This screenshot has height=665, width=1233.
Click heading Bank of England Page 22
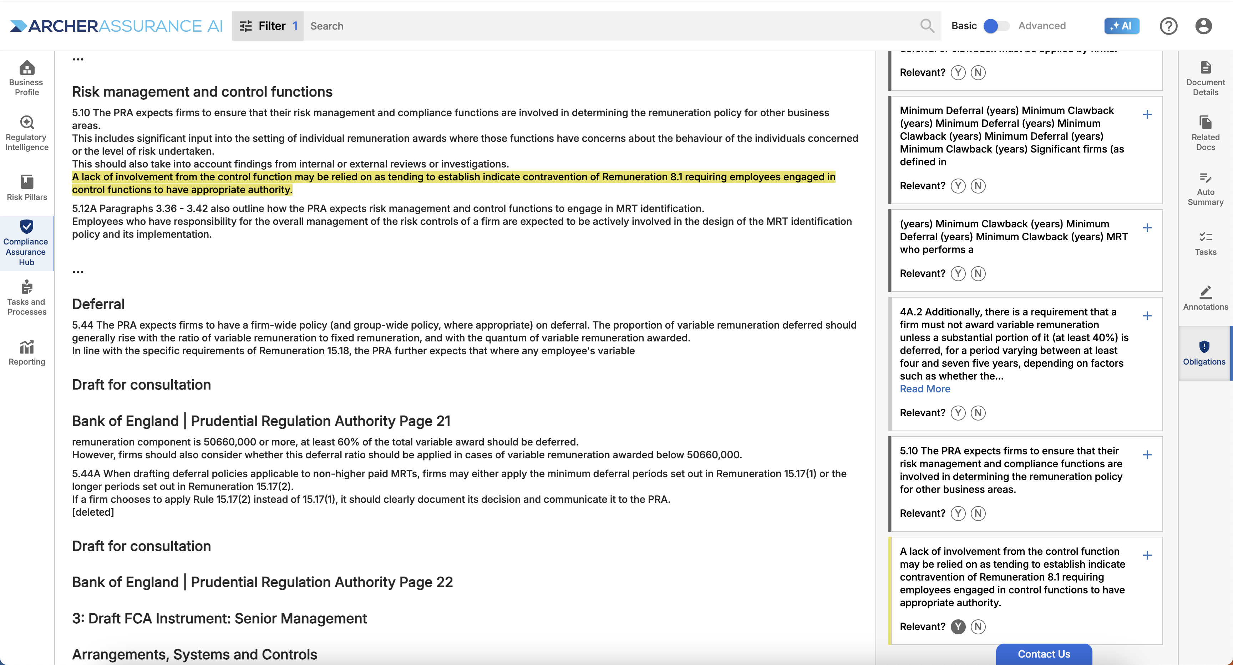[262, 582]
